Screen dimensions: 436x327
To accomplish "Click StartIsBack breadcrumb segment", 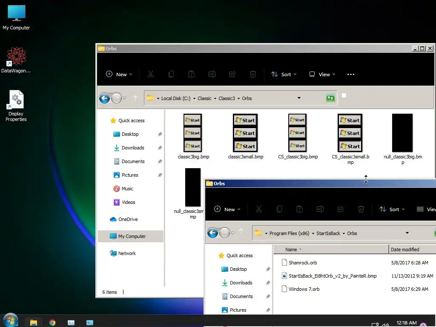I will pos(328,233).
